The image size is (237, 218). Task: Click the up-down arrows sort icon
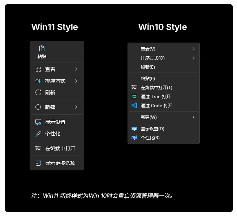38,81
